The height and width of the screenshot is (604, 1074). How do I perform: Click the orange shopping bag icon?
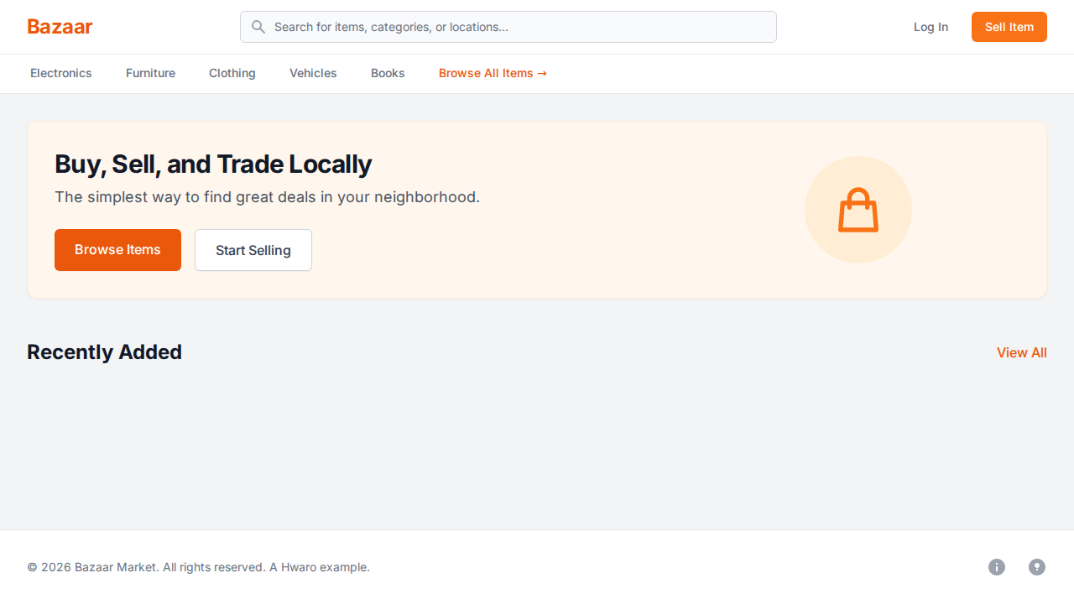tap(858, 210)
